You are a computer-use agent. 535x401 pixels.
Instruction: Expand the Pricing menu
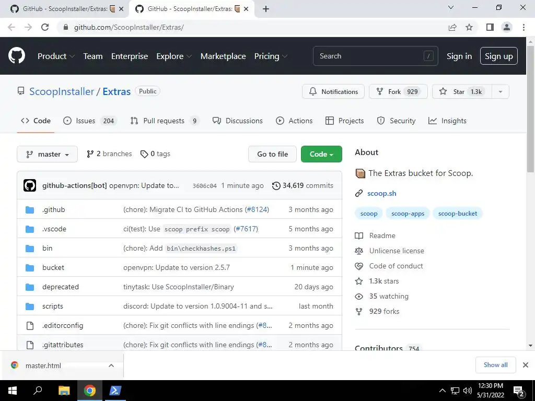[x=271, y=56]
